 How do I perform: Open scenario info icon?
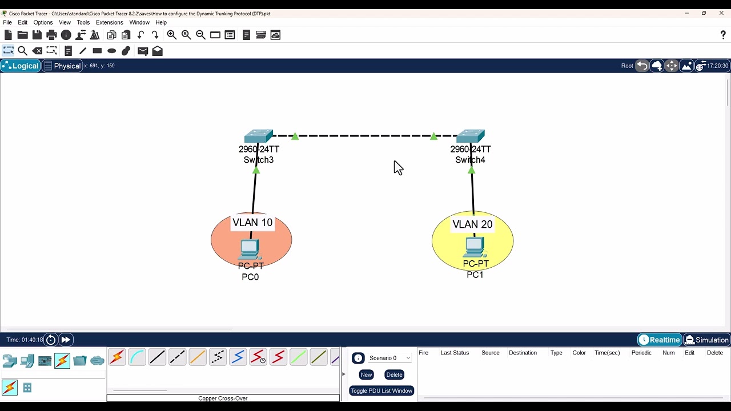coord(358,358)
